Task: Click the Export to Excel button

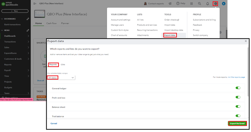Action: [x=237, y=123]
